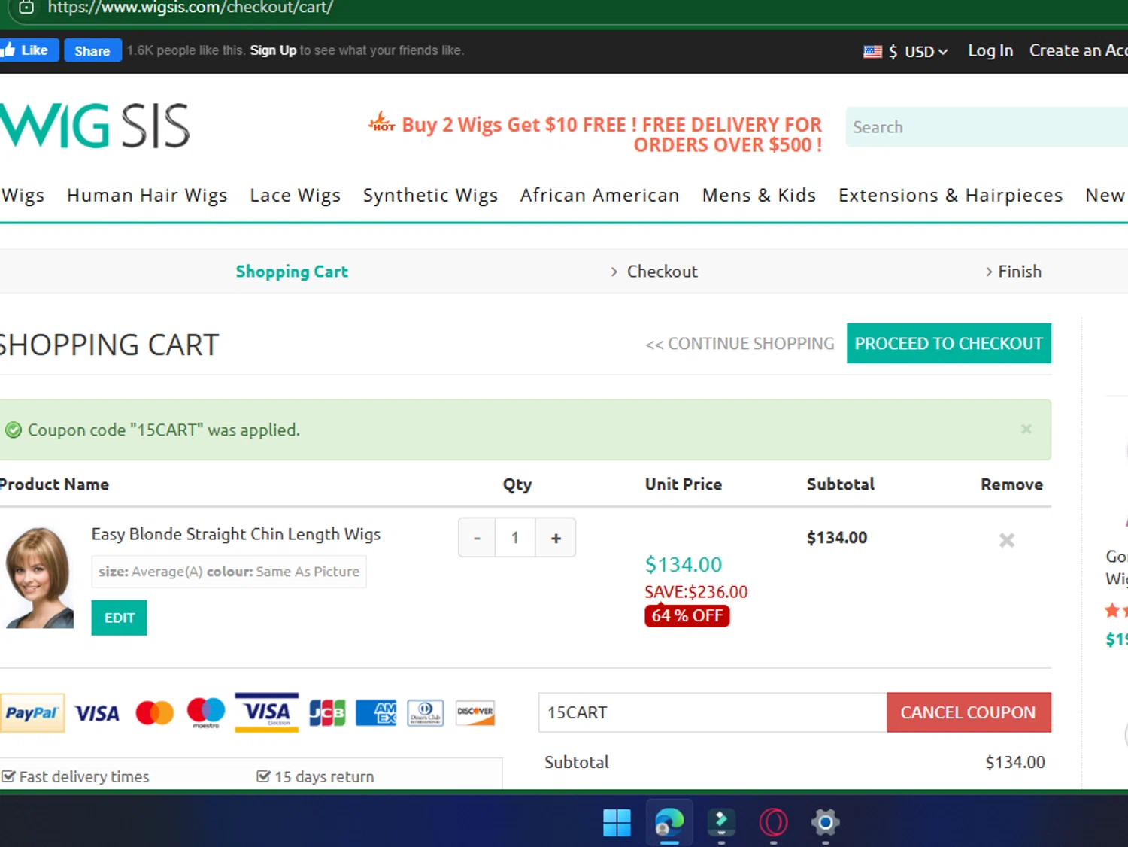Screen dimensions: 1128x847
Task: Open the Facebook Sign Up link
Action: coord(273,50)
